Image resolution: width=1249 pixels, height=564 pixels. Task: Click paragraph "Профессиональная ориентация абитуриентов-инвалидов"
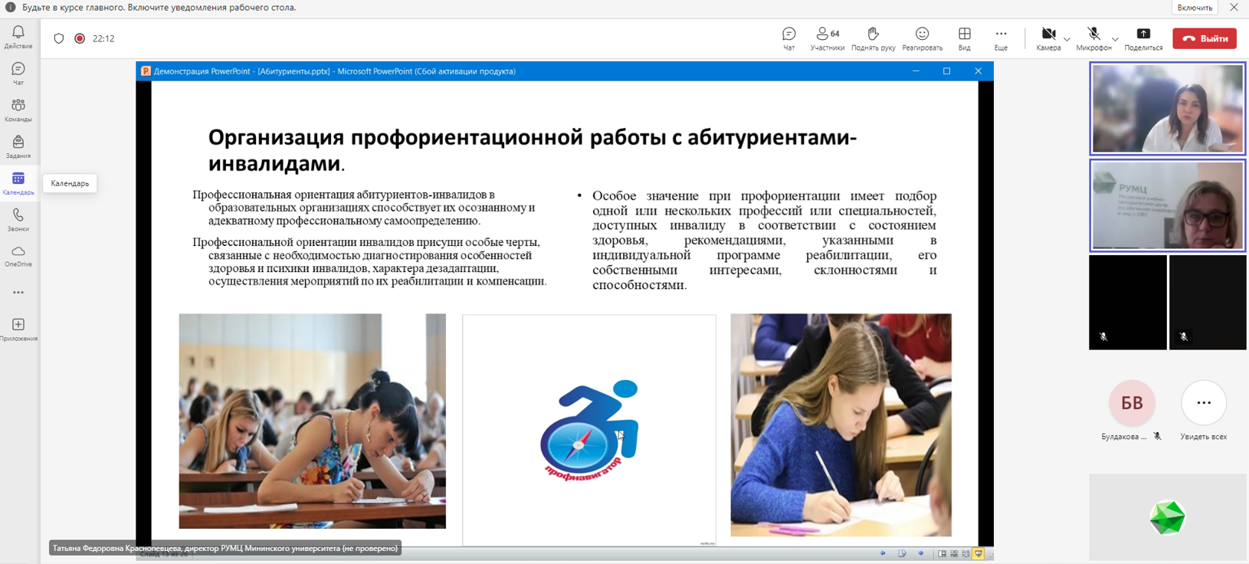point(364,208)
